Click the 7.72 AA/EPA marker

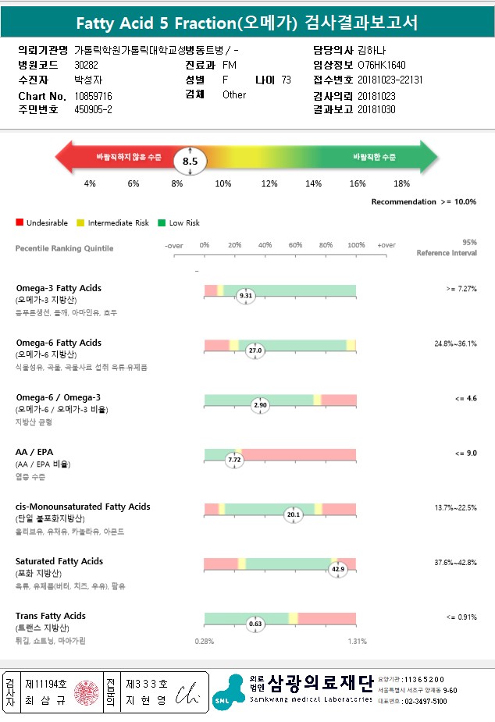point(234,460)
